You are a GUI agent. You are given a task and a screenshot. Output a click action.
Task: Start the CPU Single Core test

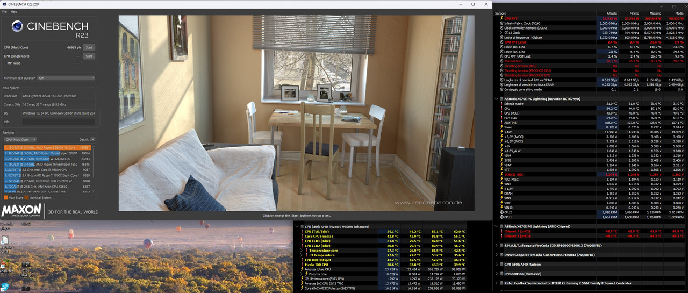pyautogui.click(x=89, y=56)
